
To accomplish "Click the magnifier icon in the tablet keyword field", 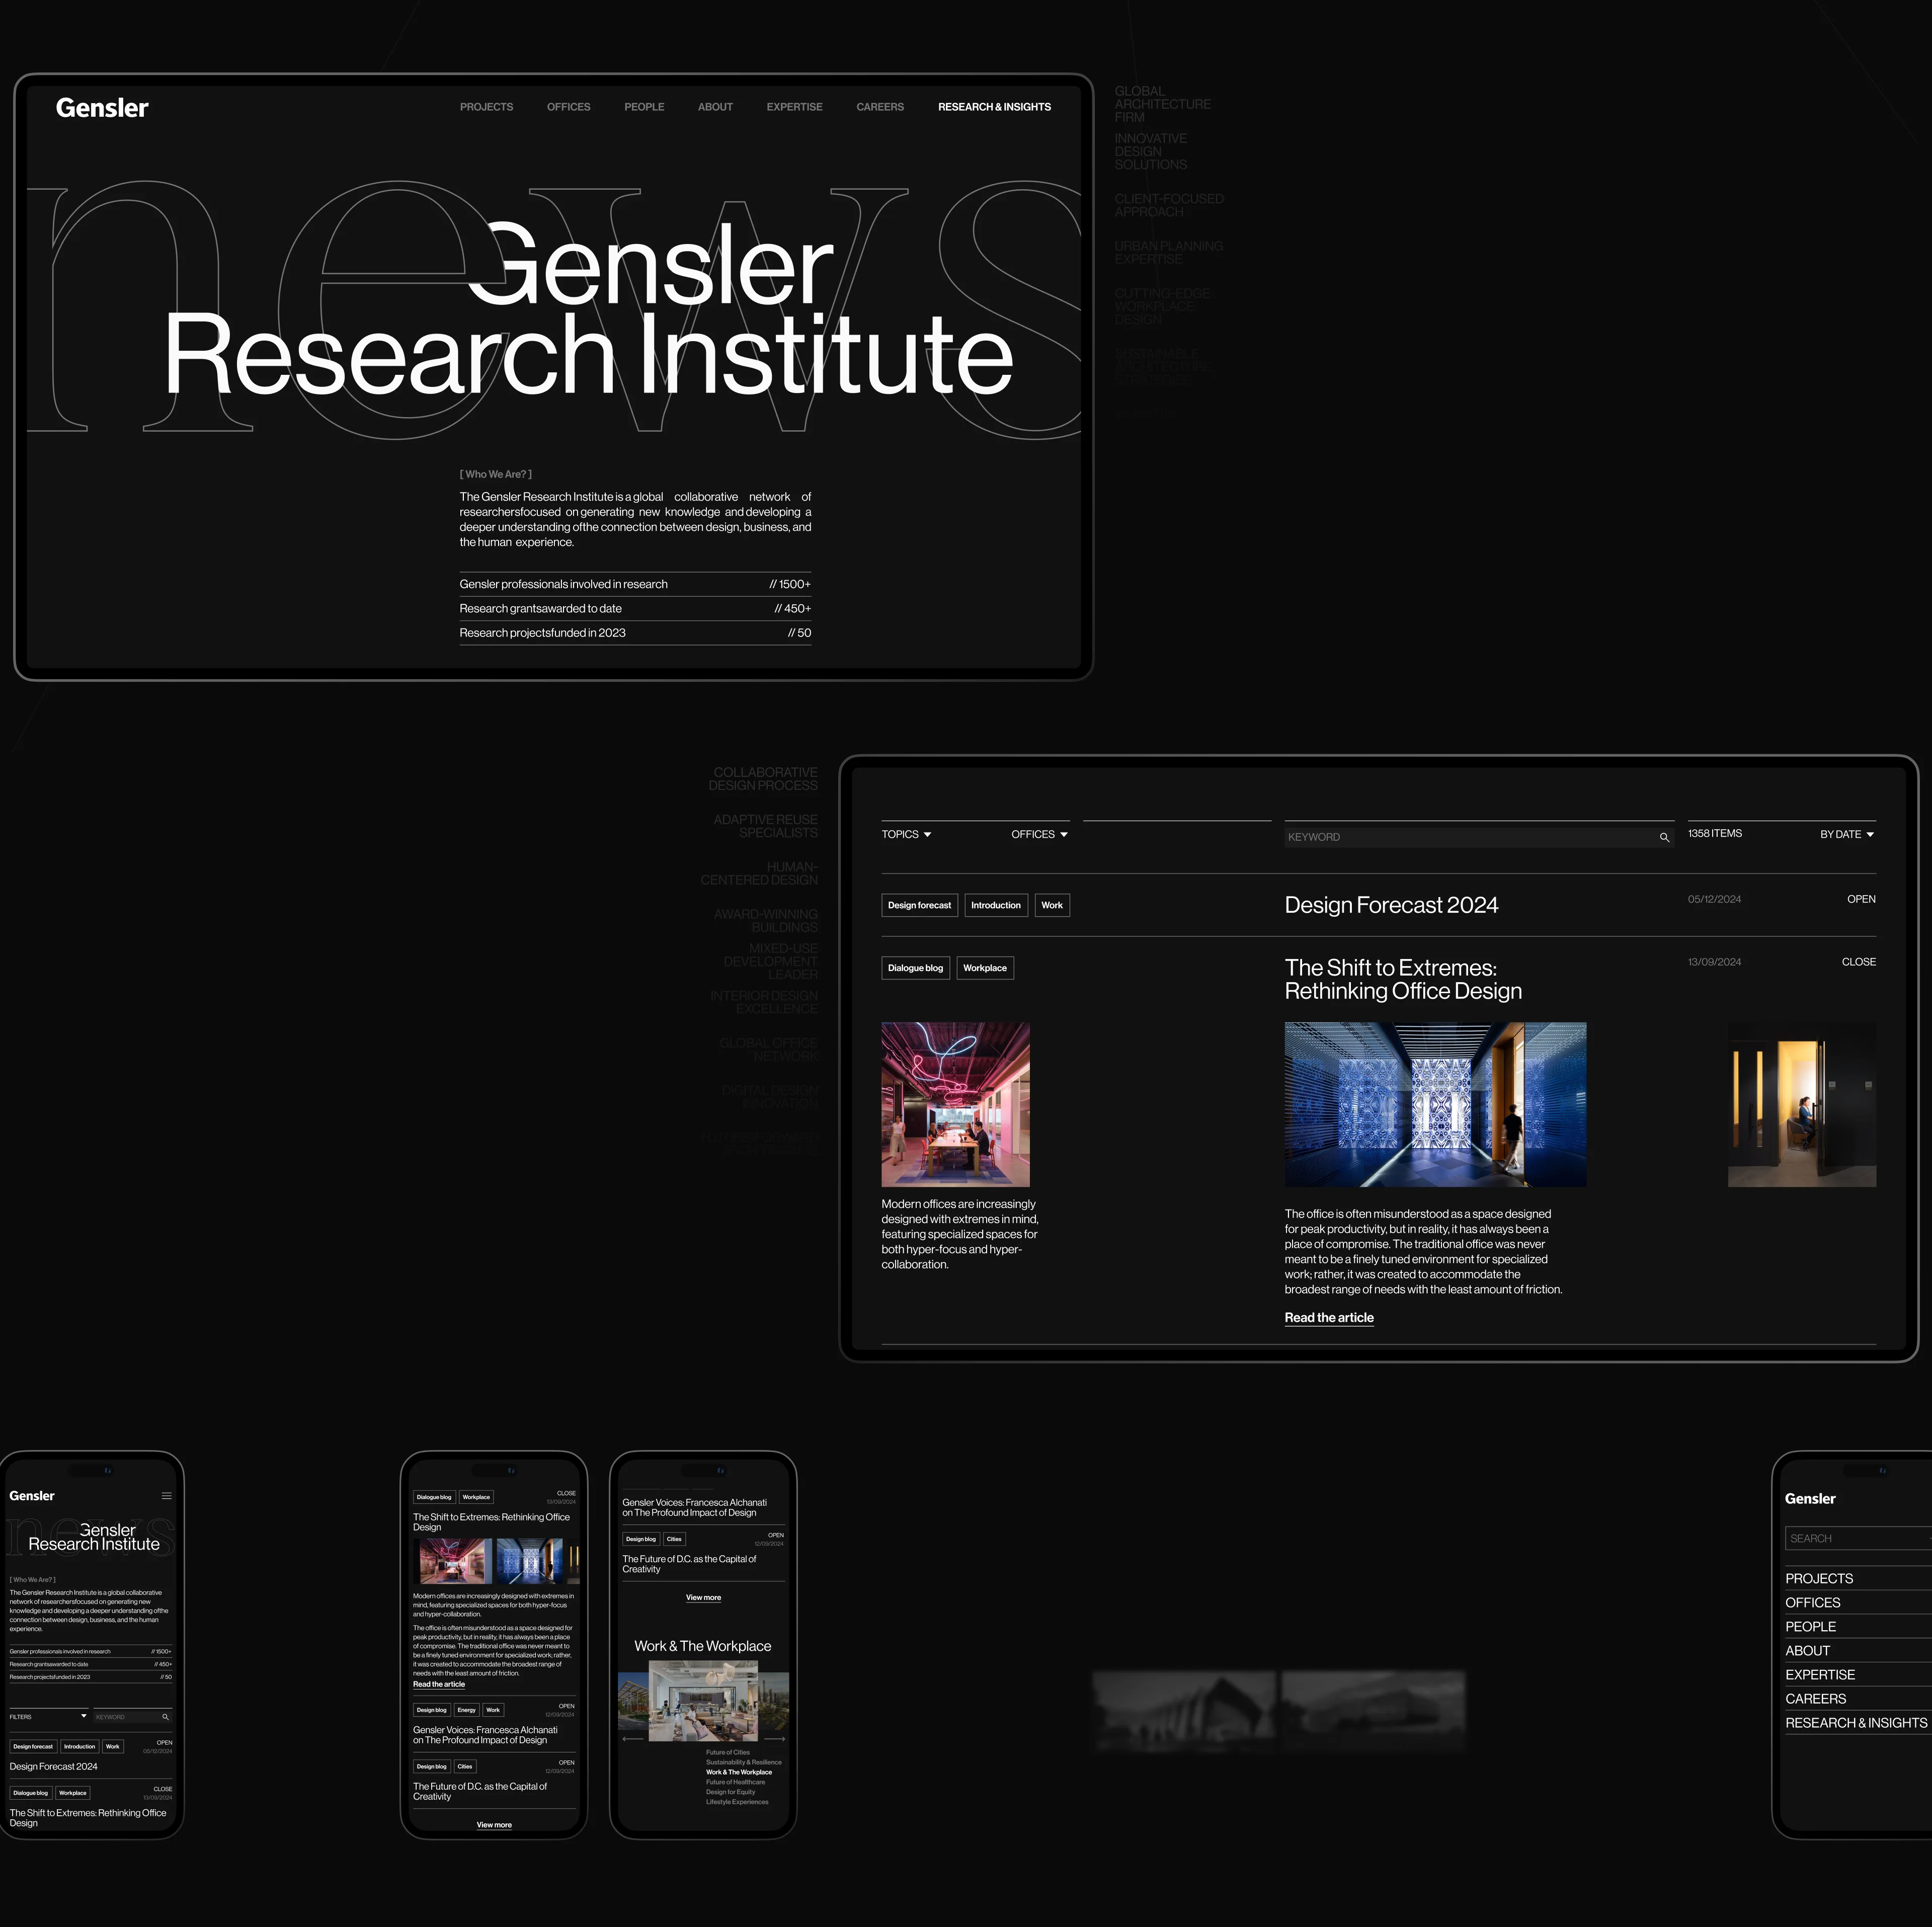I will tap(1664, 838).
